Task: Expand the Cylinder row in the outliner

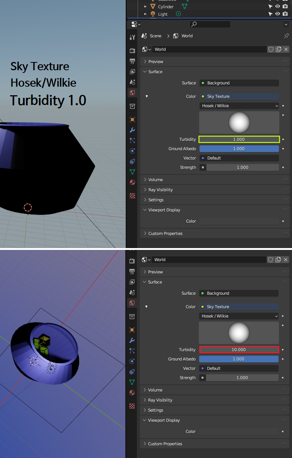Action: [146, 7]
